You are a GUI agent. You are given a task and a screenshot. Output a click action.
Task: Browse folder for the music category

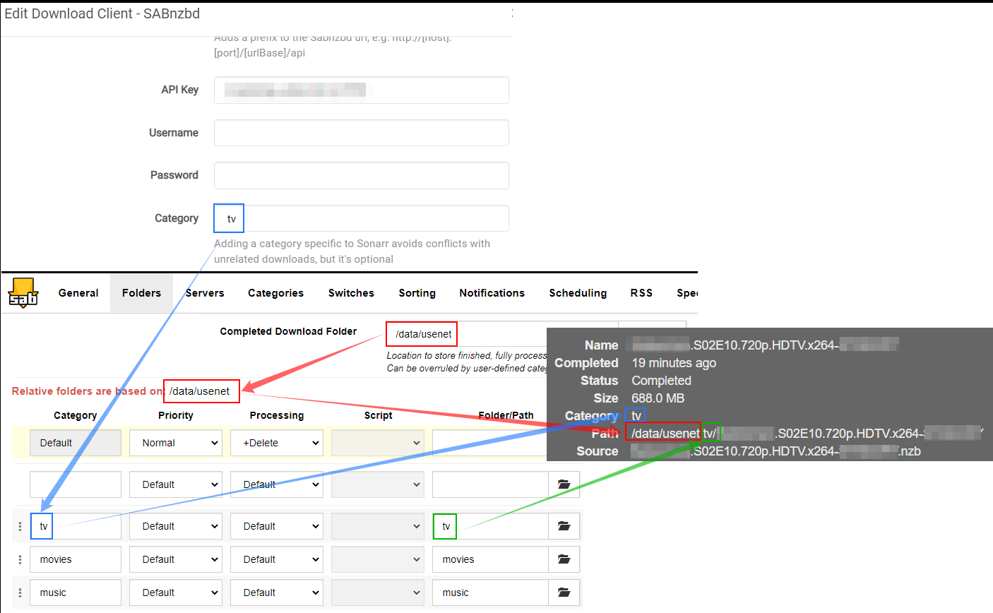pyautogui.click(x=564, y=593)
